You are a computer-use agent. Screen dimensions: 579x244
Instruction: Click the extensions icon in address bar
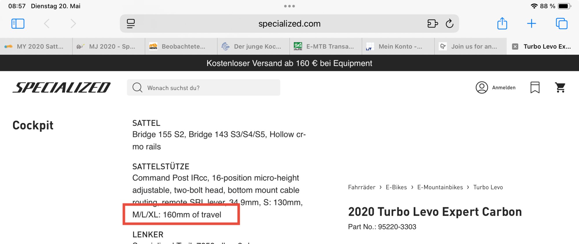pyautogui.click(x=433, y=23)
